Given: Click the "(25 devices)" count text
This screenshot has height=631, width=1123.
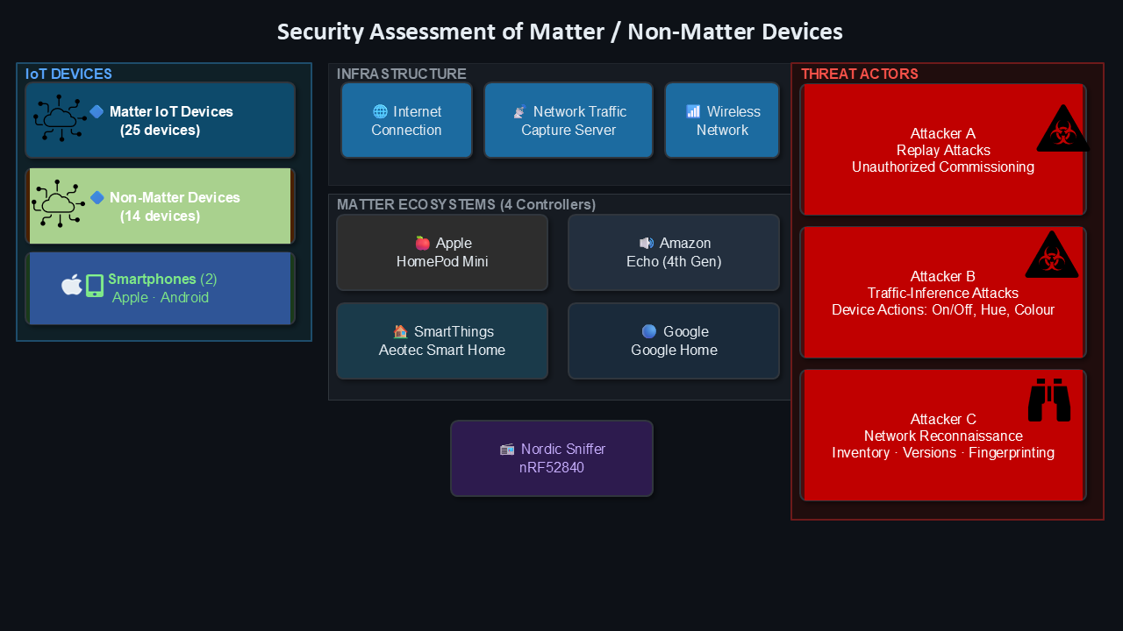Looking at the screenshot, I should point(161,131).
